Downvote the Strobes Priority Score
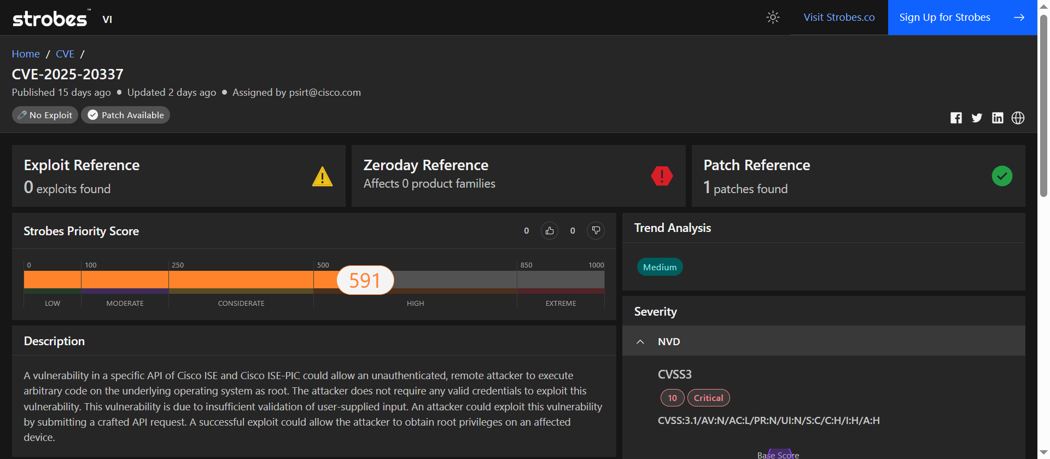Viewport: 1050px width, 459px height. pyautogui.click(x=596, y=231)
